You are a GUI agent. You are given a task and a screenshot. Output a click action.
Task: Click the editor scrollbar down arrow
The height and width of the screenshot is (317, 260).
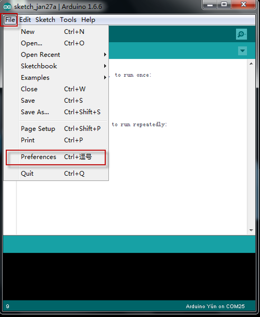point(251,230)
